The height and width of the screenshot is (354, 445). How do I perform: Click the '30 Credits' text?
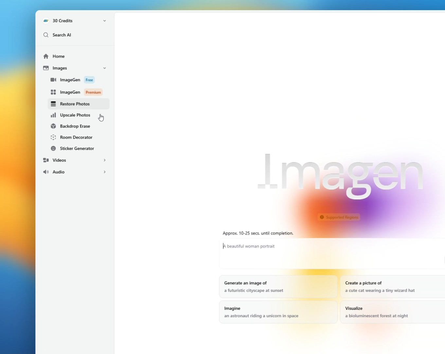[x=62, y=21]
